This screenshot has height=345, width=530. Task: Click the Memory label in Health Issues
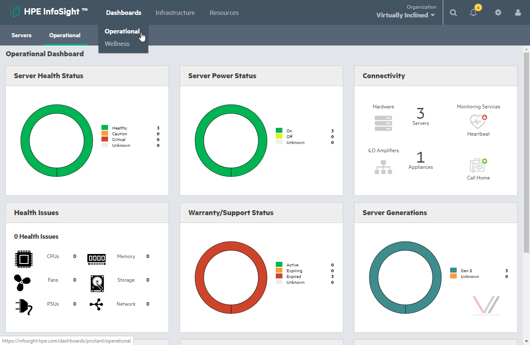coord(126,256)
